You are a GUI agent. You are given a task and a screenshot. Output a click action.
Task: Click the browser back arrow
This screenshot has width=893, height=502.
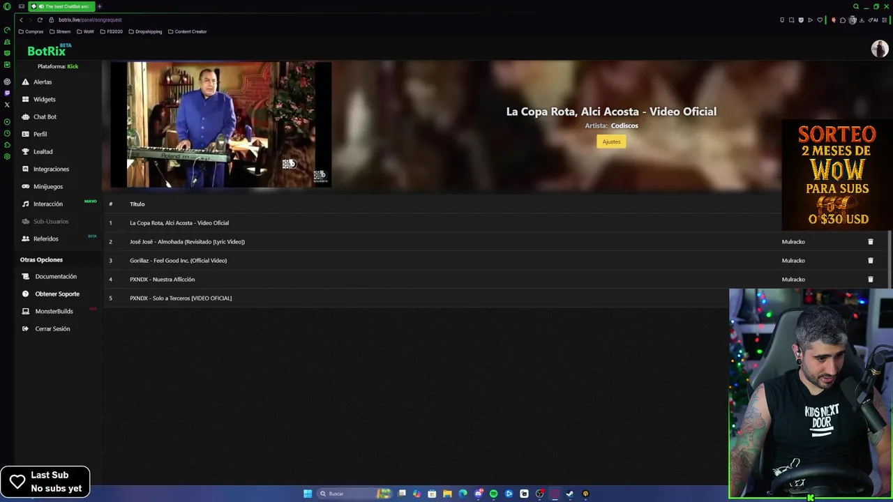[21, 20]
